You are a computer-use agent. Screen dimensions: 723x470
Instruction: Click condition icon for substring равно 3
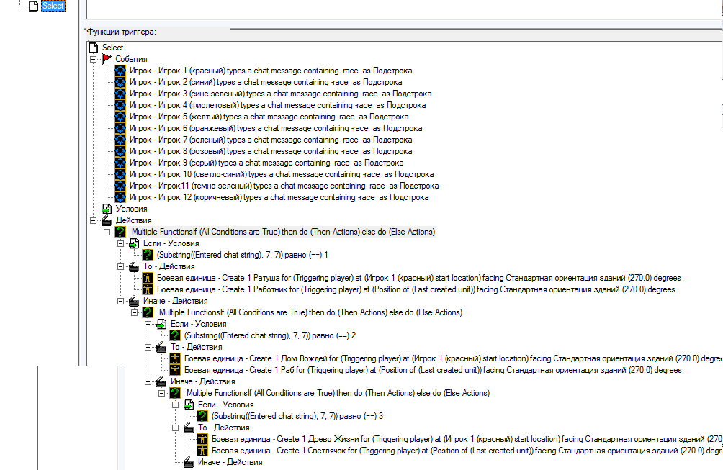click(202, 416)
